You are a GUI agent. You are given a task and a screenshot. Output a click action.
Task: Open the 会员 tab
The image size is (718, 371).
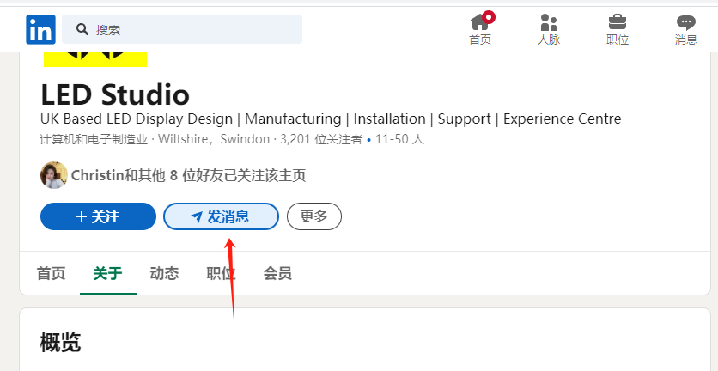click(x=277, y=273)
